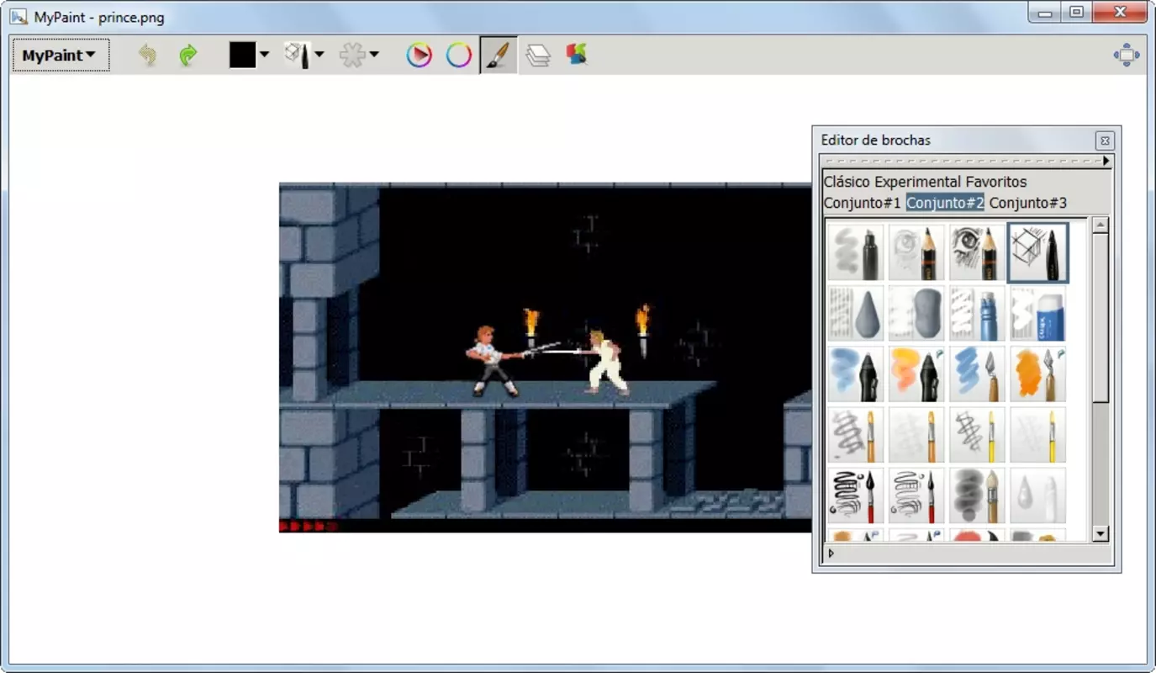Select the orange-handled brush with dark scribble
The height and width of the screenshot is (673, 1156).
point(856,434)
